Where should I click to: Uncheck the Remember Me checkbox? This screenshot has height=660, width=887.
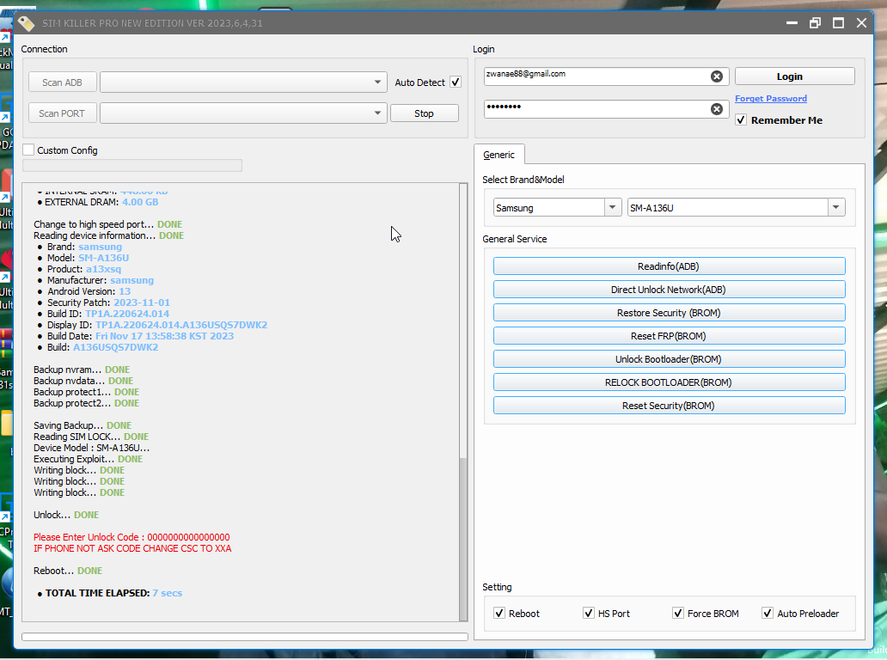pos(741,120)
